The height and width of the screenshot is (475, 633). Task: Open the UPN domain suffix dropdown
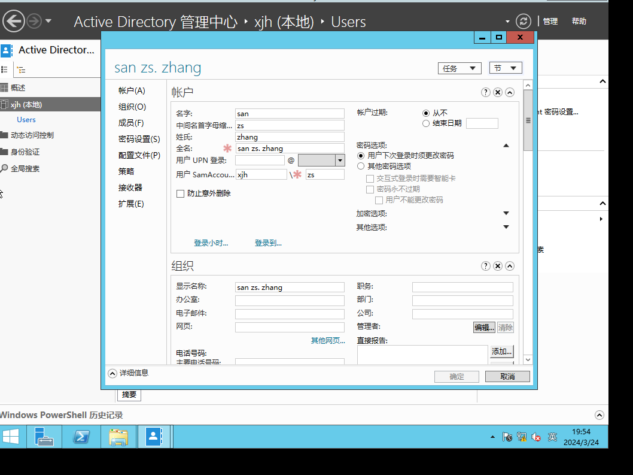tap(340, 161)
